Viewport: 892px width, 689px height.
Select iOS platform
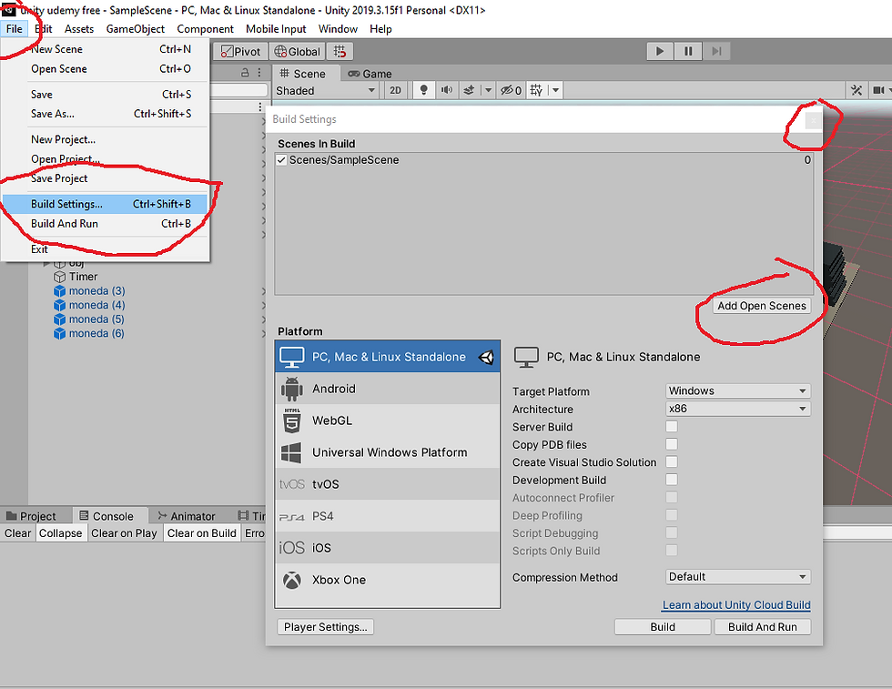click(388, 548)
